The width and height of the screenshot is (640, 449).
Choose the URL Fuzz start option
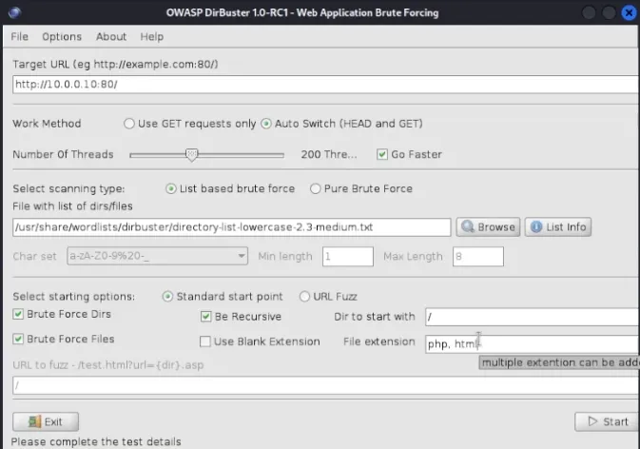305,296
